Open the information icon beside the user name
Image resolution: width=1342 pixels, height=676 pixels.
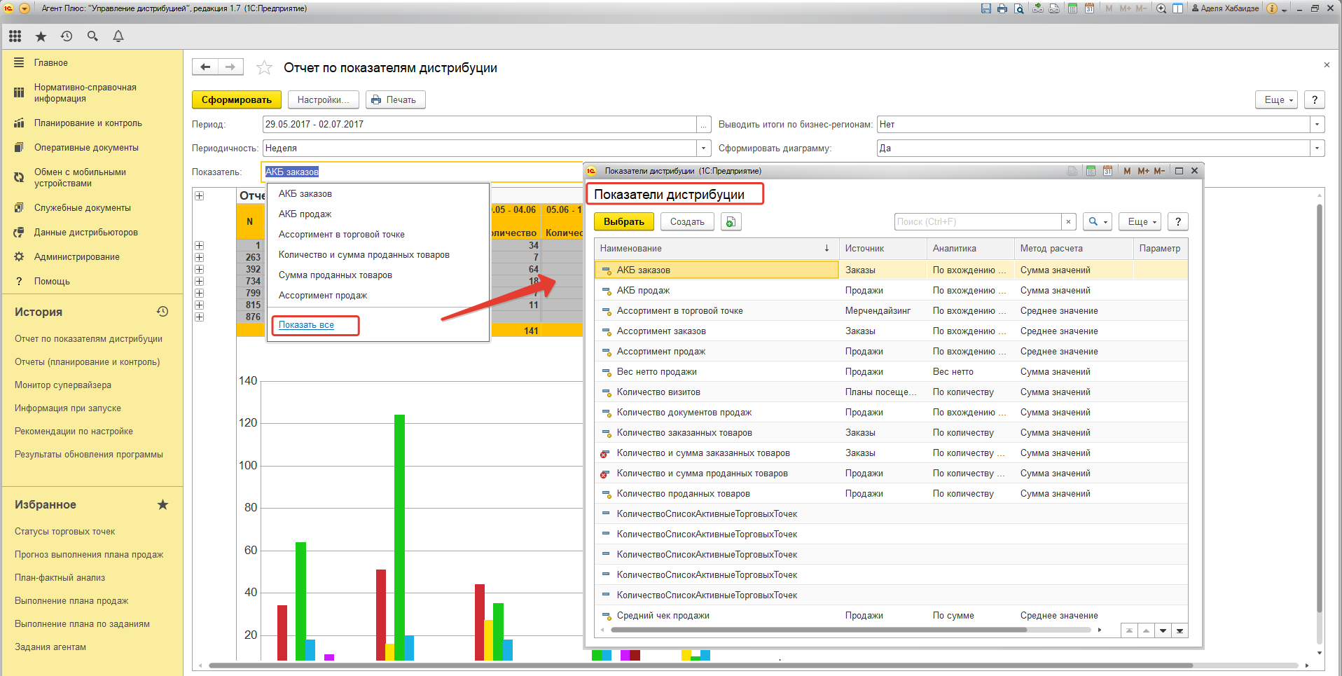pos(1272,8)
